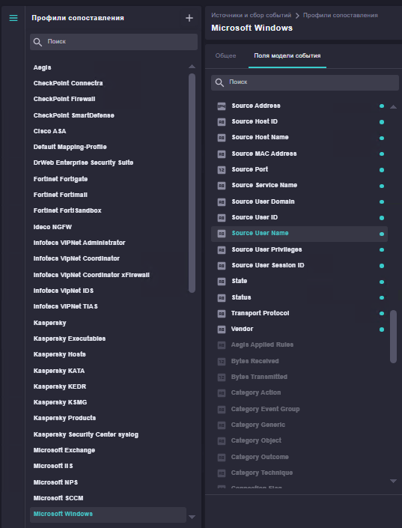Viewport: 402px width, 528px height.
Task: Click the type icon beside Category Action
Action: point(221,393)
